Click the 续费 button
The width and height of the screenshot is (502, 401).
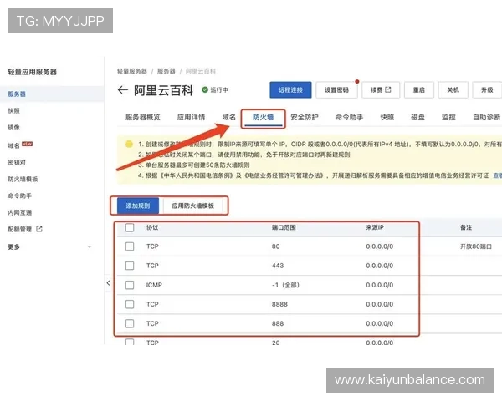tap(381, 90)
